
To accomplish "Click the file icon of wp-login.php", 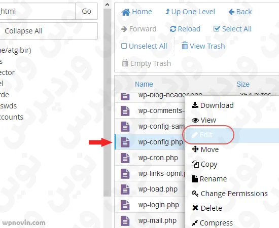I will click(125, 205).
